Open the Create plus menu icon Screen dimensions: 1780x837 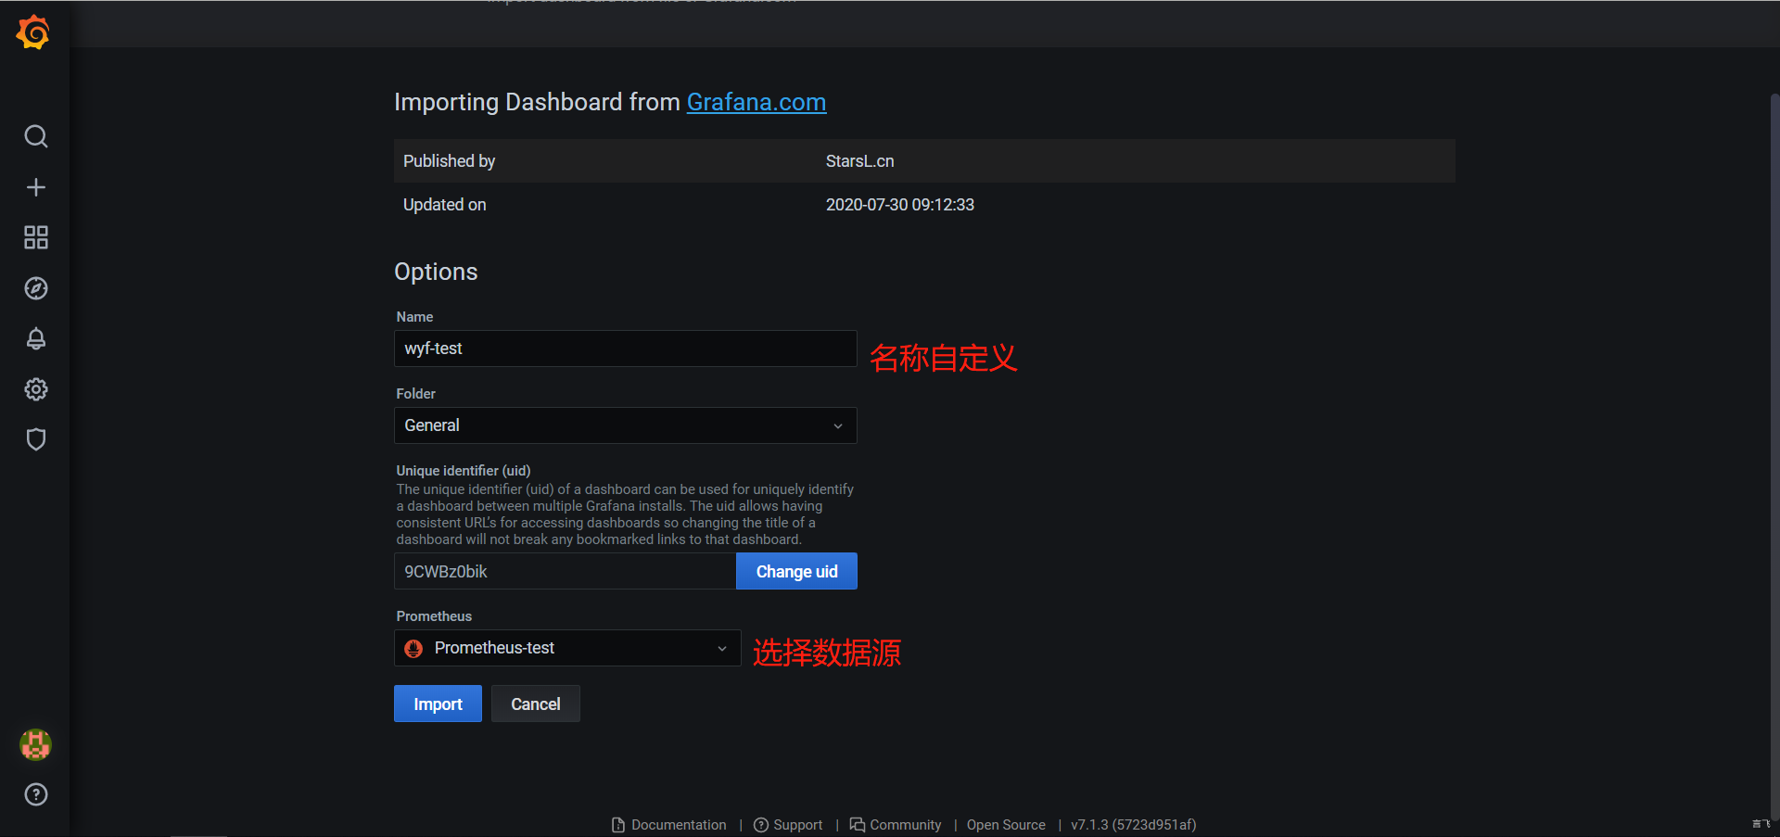36,187
